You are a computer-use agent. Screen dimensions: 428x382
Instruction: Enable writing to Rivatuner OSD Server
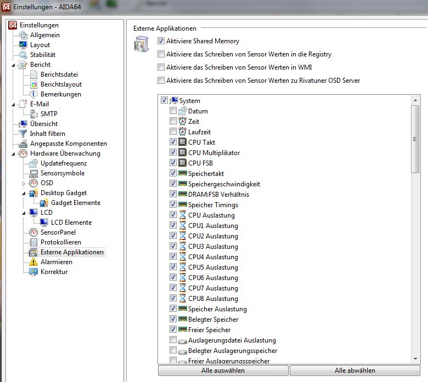(x=161, y=80)
